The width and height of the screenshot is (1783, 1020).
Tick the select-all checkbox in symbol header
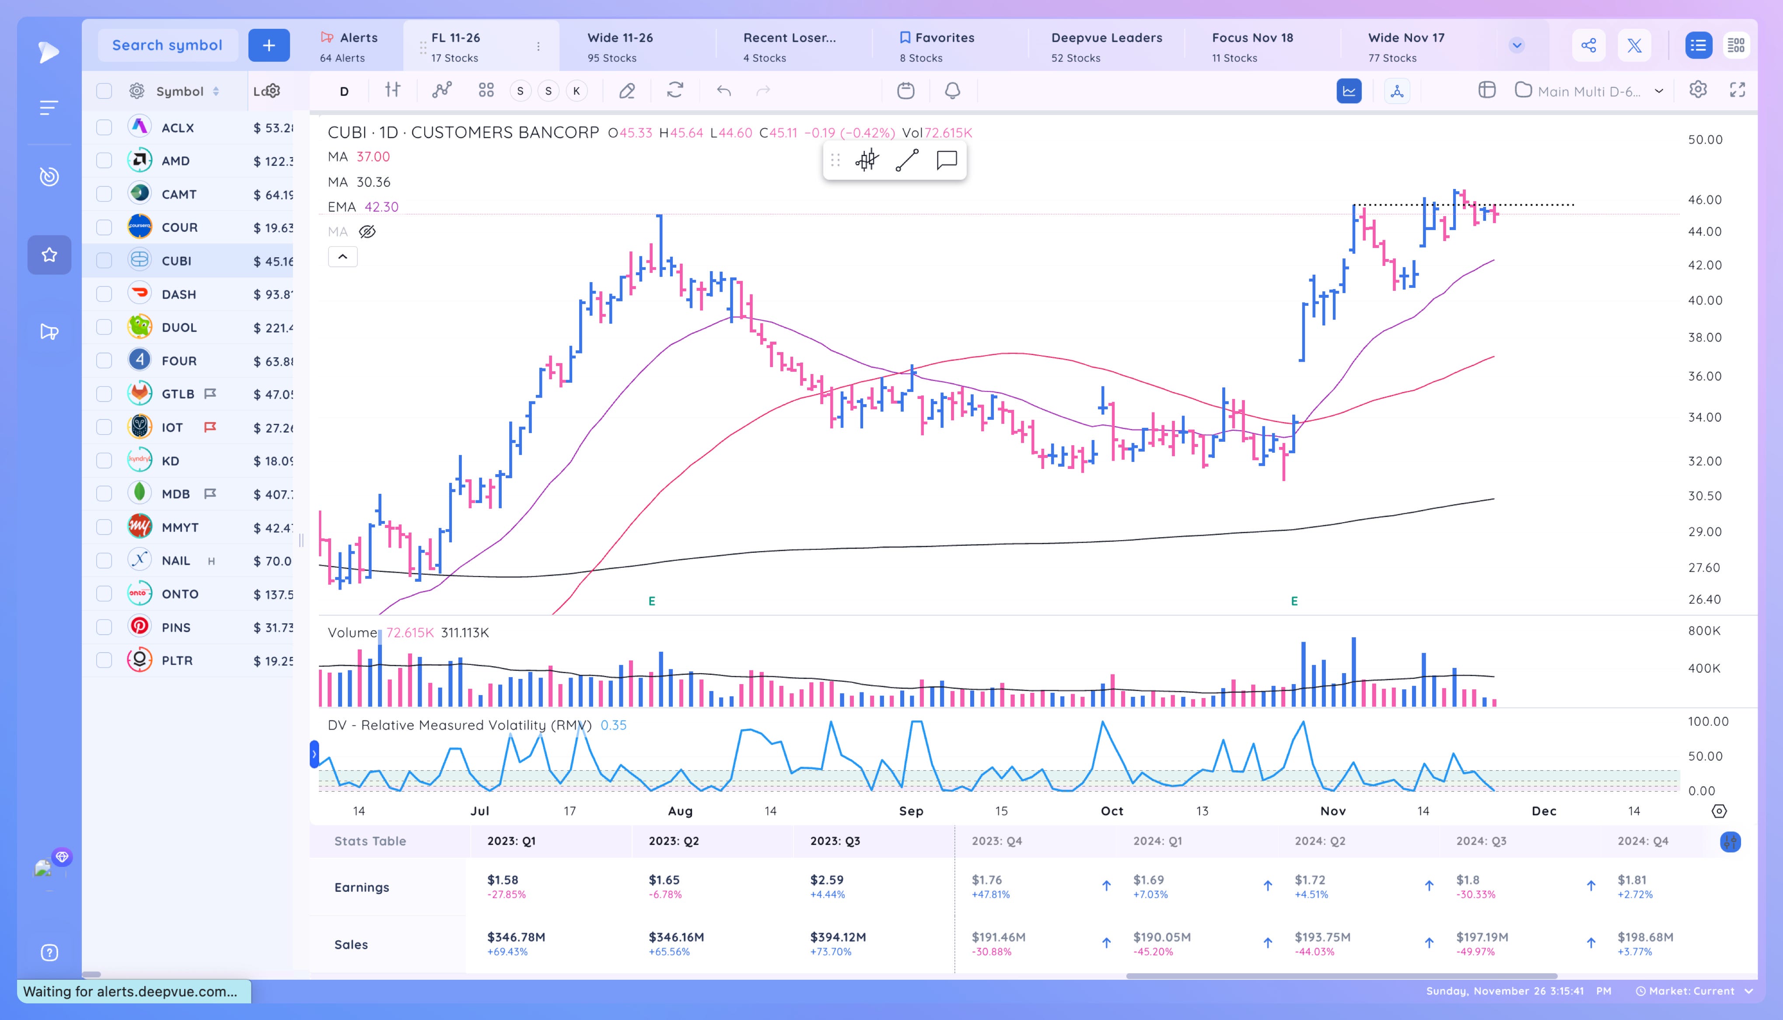coord(104,91)
